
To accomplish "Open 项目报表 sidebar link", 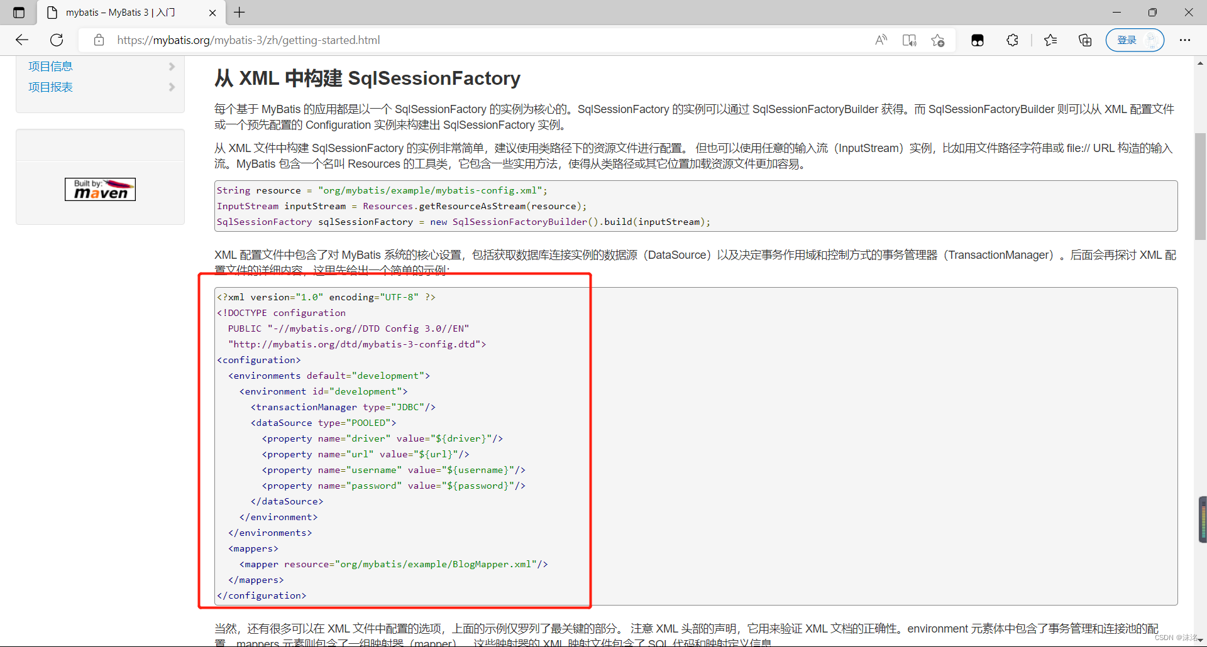I will pyautogui.click(x=50, y=87).
